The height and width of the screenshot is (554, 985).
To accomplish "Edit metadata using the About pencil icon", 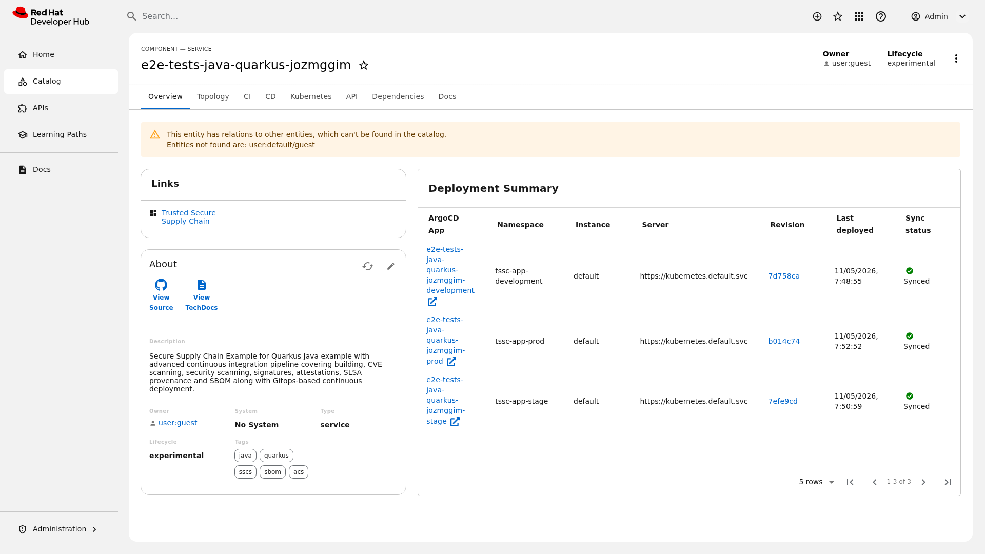I will click(391, 266).
